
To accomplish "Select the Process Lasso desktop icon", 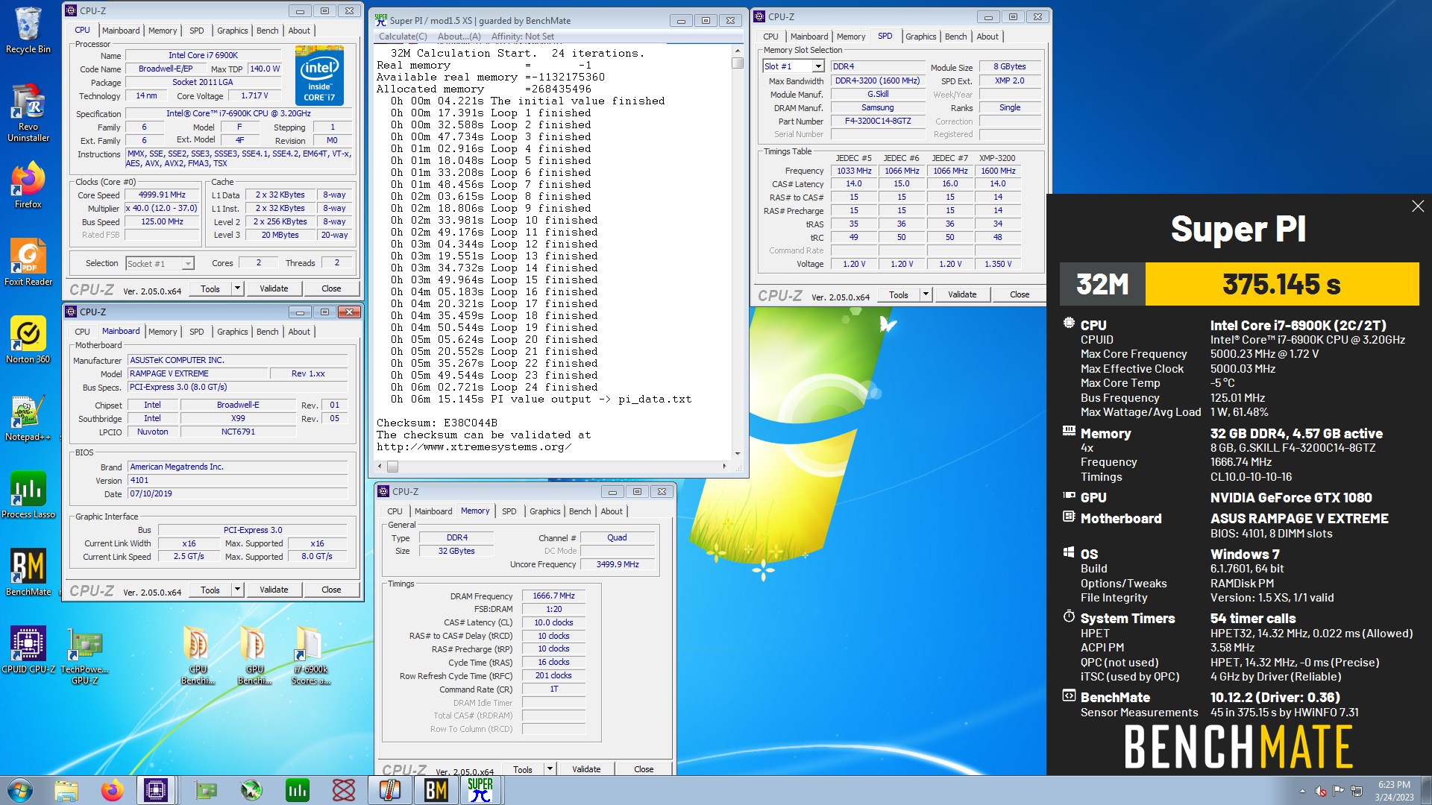I will coord(28,495).
